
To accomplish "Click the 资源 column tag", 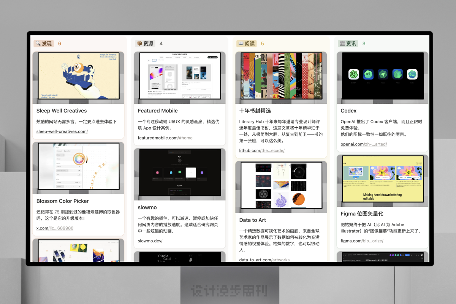I will 145,43.
